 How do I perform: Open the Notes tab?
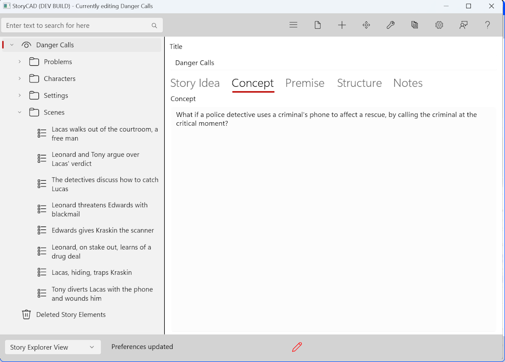coord(408,83)
